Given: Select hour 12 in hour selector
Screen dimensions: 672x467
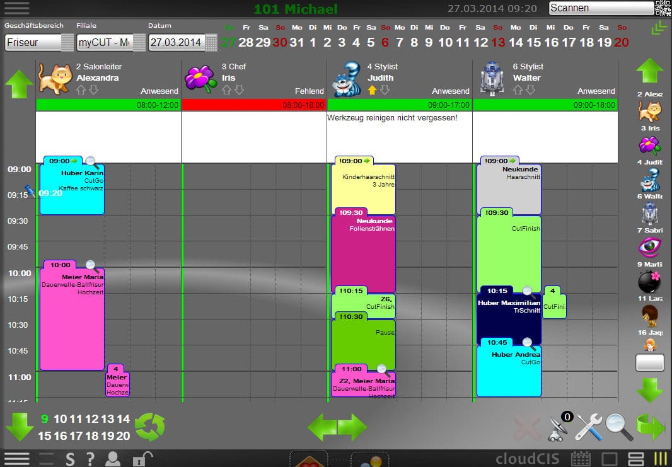Looking at the screenshot, I should 91,419.
